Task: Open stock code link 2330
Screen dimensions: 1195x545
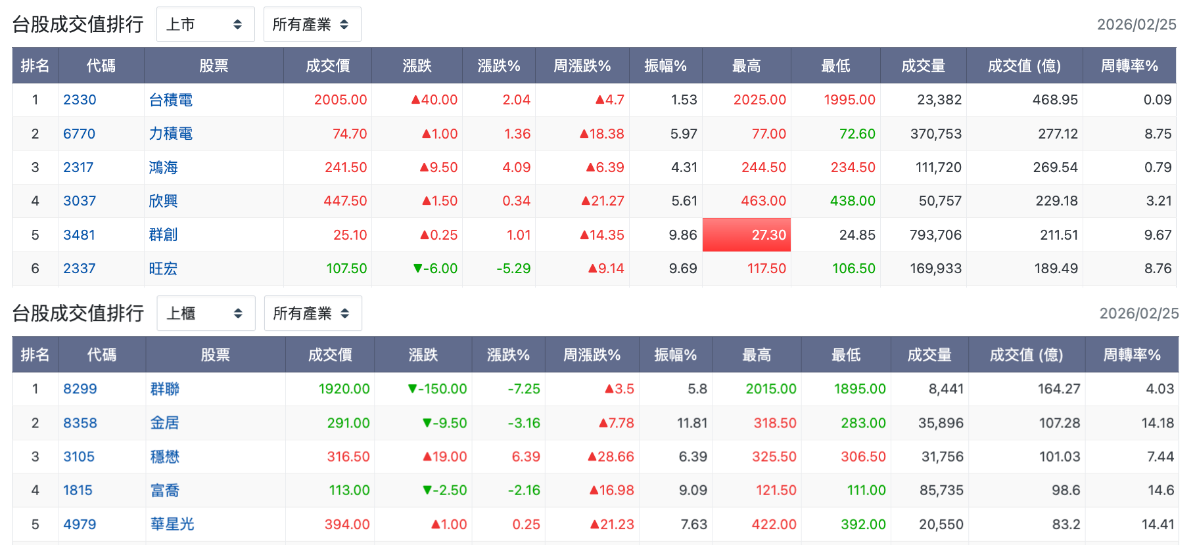Action: click(80, 100)
